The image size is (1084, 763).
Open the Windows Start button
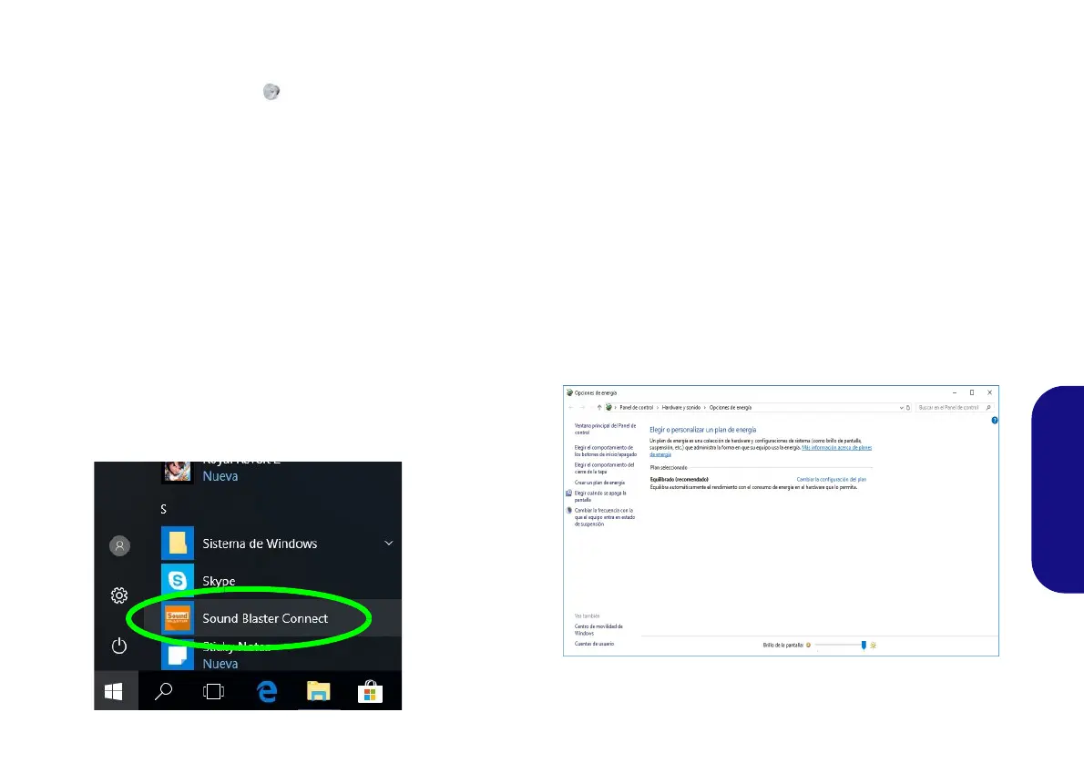pos(114,690)
